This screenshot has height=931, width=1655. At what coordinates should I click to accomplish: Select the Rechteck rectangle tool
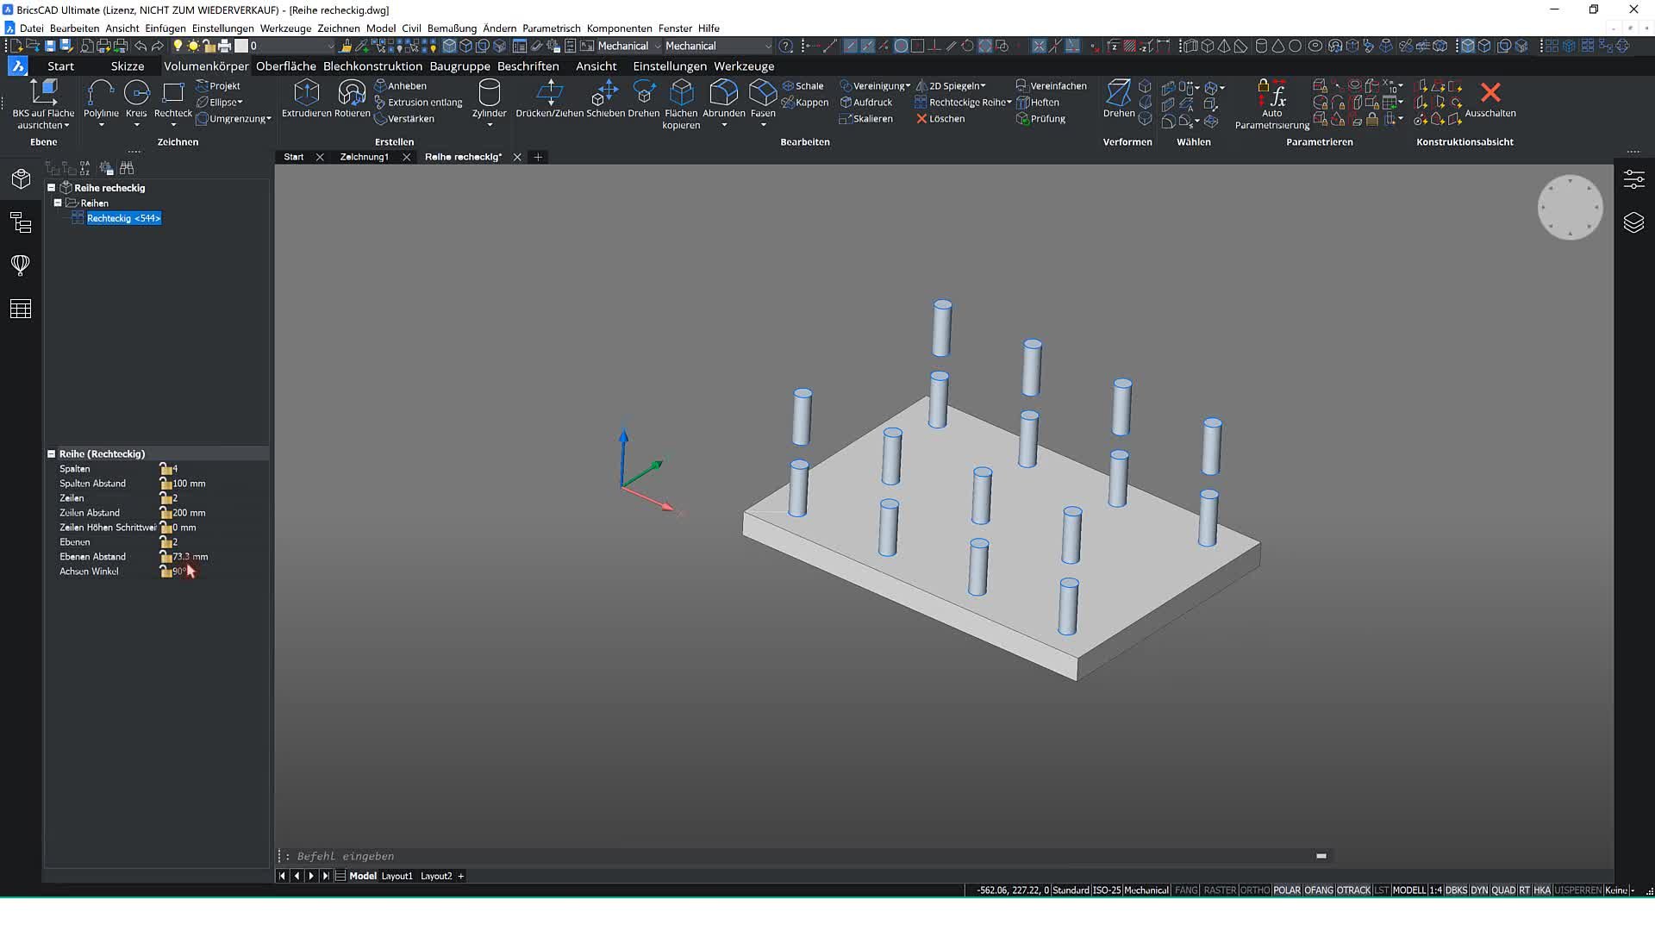coord(173,99)
